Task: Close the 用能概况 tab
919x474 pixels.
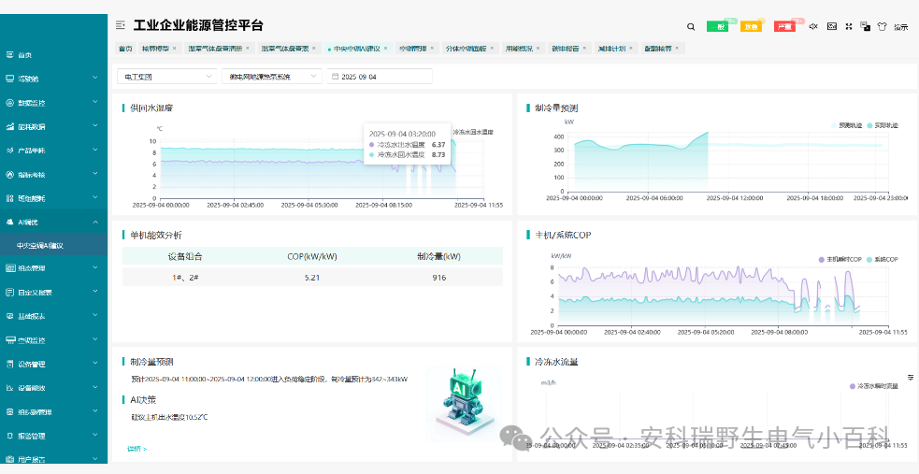Action: pyautogui.click(x=538, y=48)
